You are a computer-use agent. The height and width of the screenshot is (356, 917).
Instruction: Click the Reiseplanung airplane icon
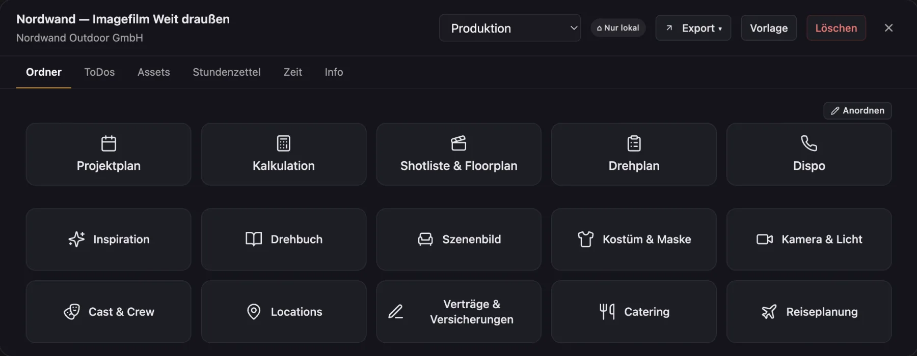click(x=769, y=312)
